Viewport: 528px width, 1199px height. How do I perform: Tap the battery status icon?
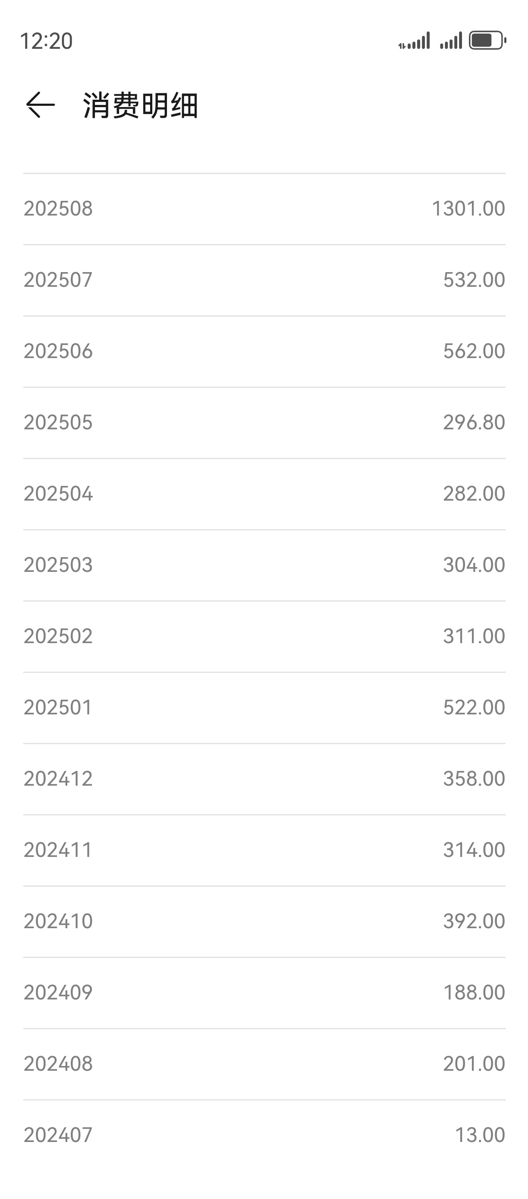coord(487,41)
